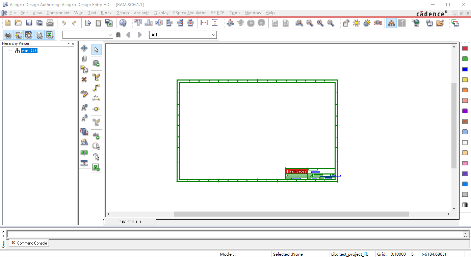Select the ram (1) hierarchy item

click(29, 51)
